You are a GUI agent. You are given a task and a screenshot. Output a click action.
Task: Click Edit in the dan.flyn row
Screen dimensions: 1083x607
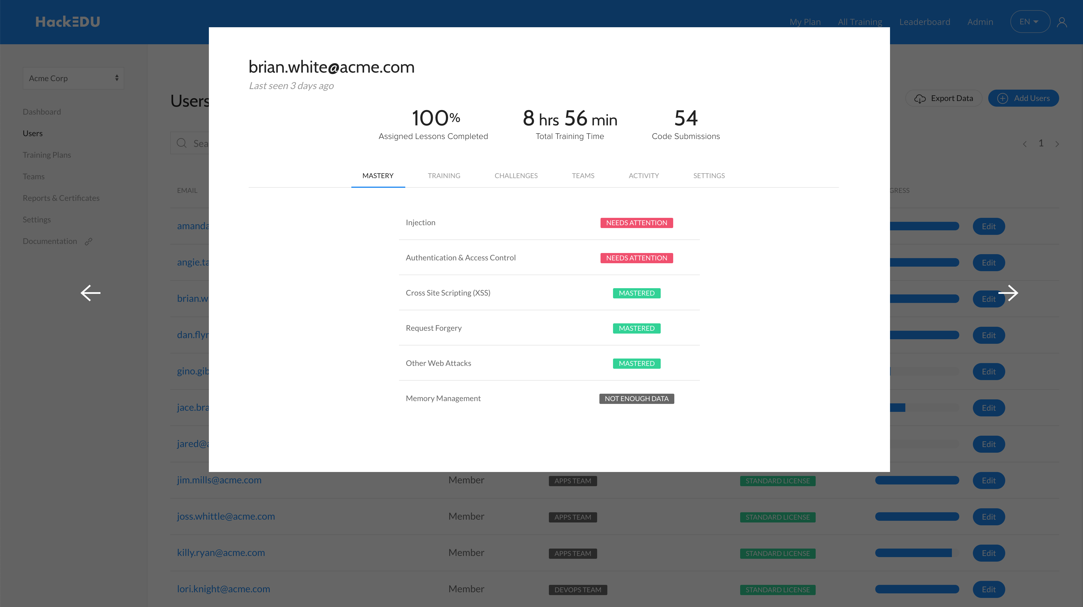pyautogui.click(x=988, y=335)
